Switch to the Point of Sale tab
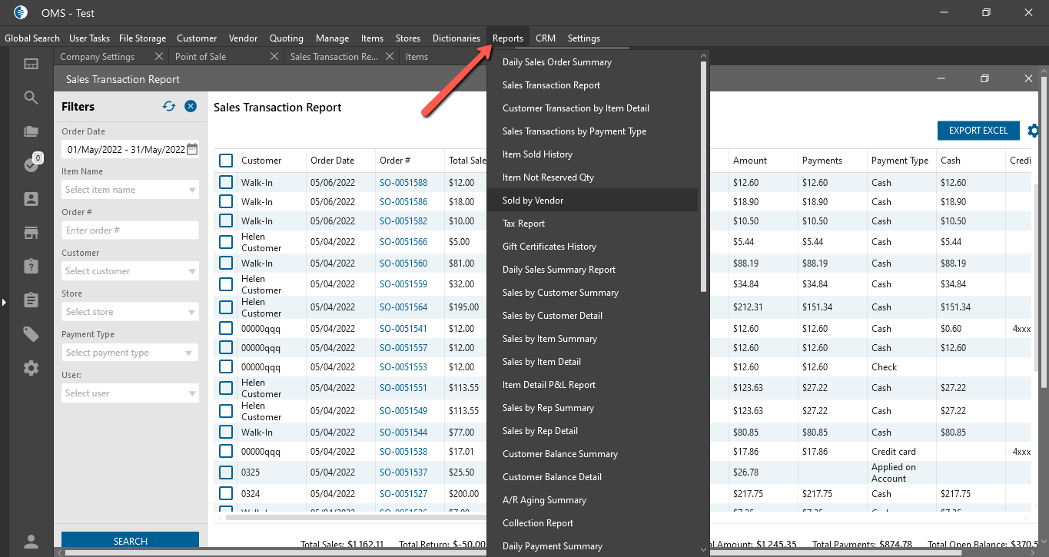 coord(201,57)
